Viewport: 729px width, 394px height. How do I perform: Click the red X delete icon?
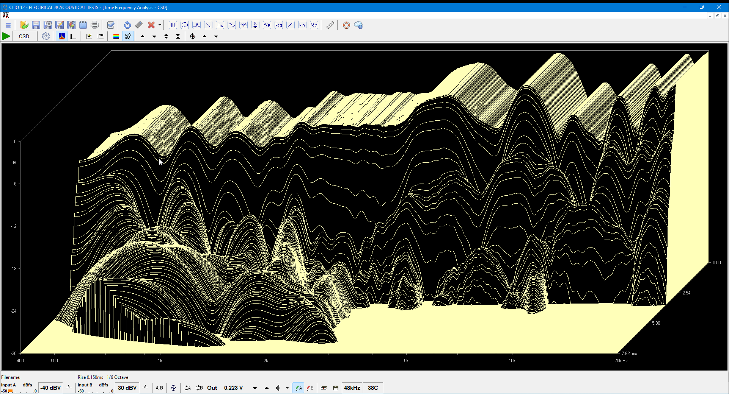tap(151, 25)
